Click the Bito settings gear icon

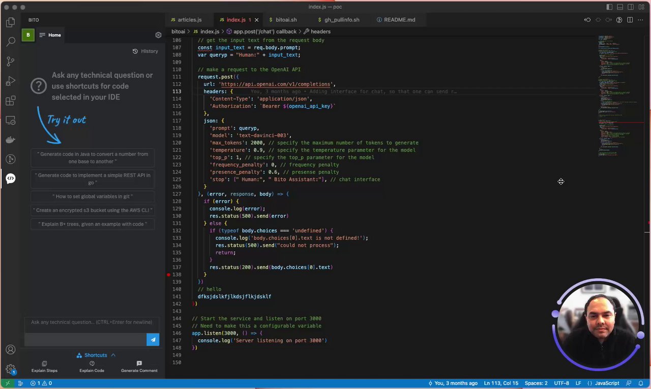158,35
